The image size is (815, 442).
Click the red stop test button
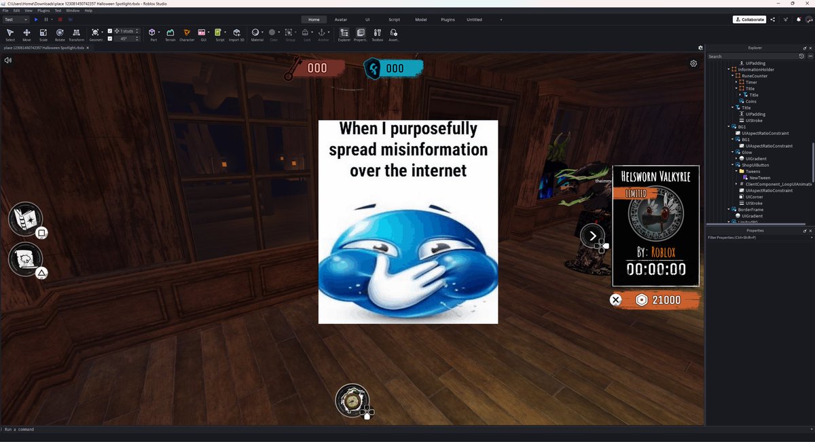[x=60, y=20]
